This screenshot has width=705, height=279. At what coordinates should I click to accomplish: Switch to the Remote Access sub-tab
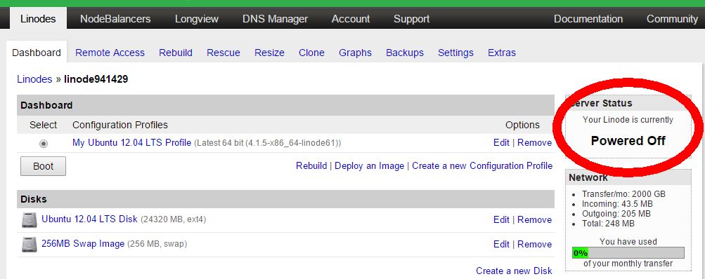[x=110, y=53]
